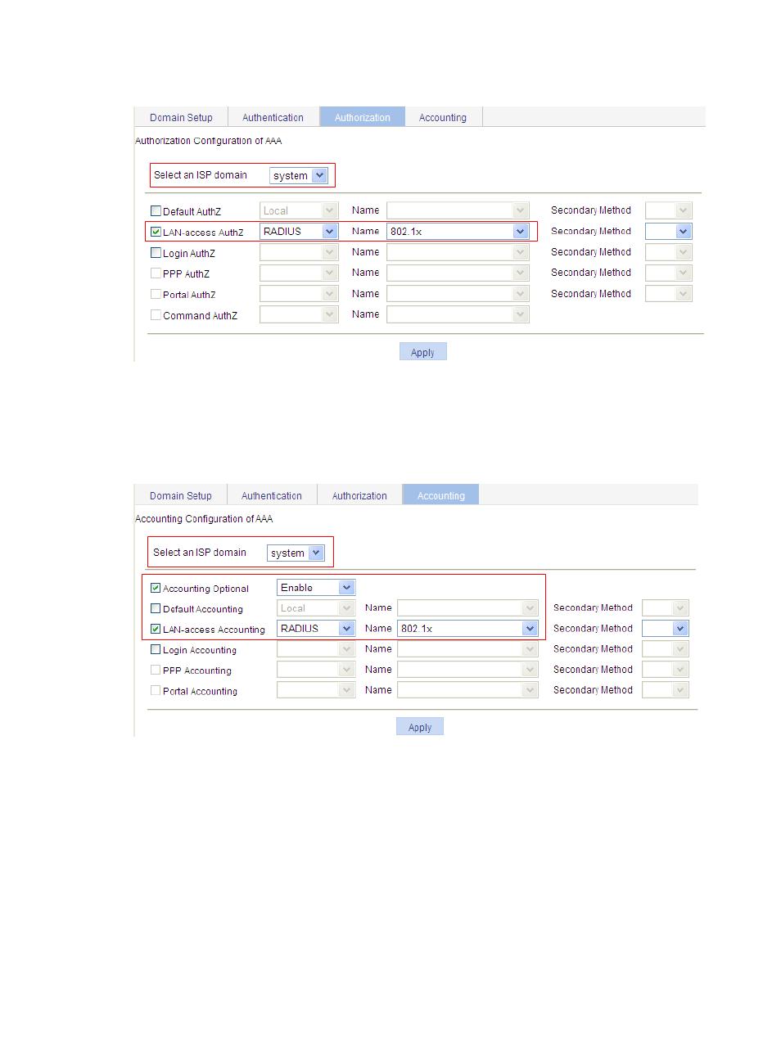Open ISP domain dropdown in Accounting configuration
Image resolution: width=781 pixels, height=1061 pixels.
pos(316,553)
